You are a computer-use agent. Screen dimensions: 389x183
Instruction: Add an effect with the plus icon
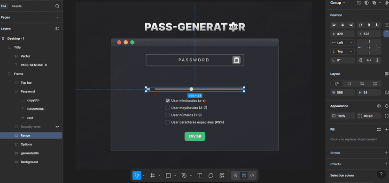(387, 164)
